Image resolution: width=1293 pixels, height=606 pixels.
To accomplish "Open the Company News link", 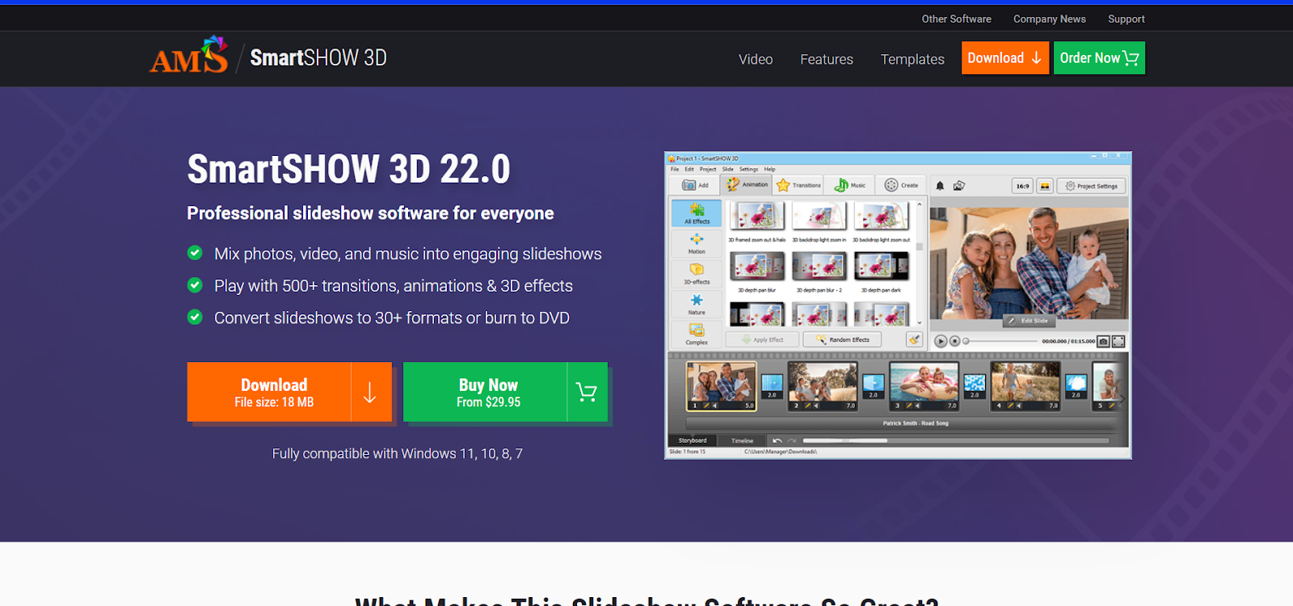I will (x=1050, y=19).
